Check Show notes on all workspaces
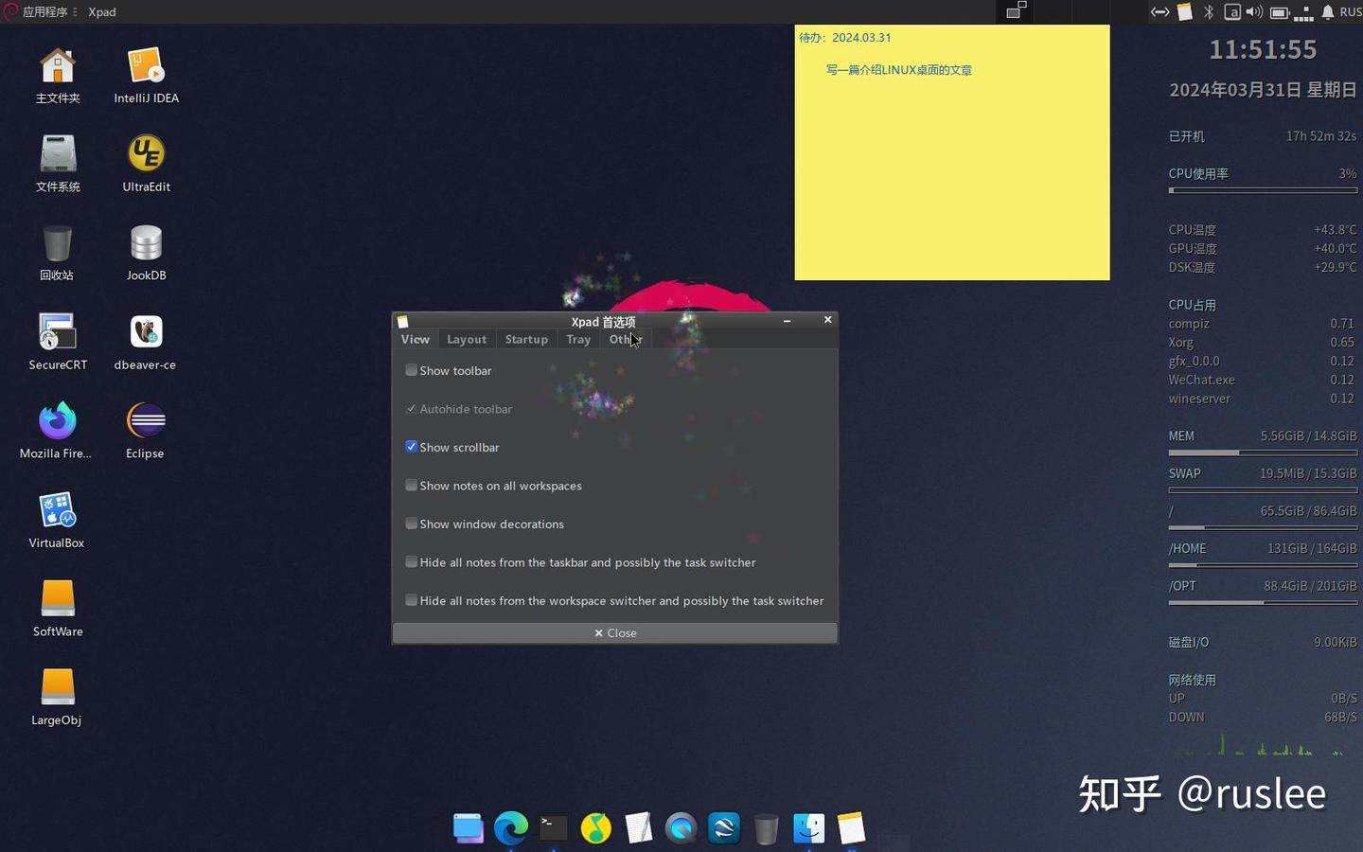The width and height of the screenshot is (1363, 852). [411, 485]
